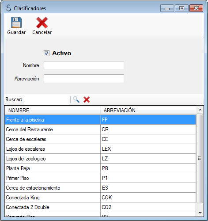Click into the Buscar search box
This screenshot has height=221, width=208.
(46, 99)
